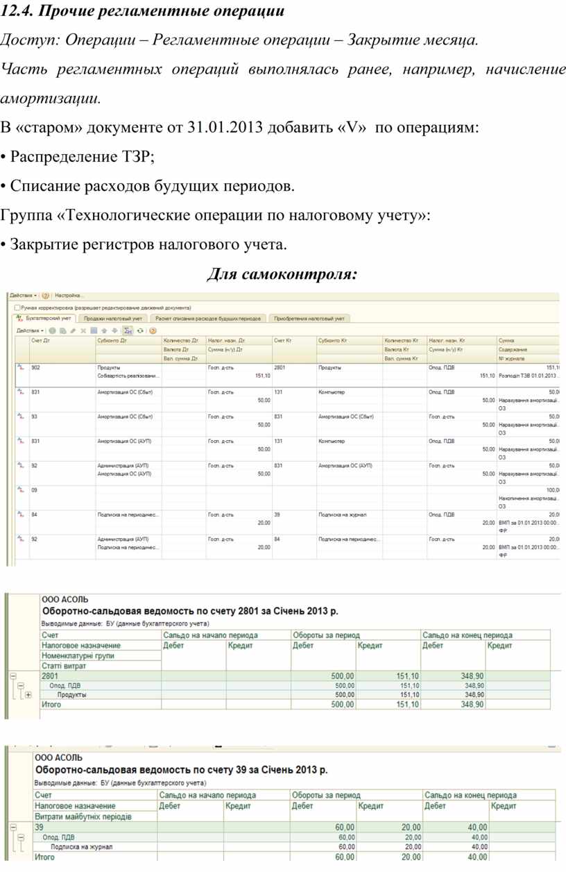Screen dimensions: 566x872
Task: Open the top Действия menu beside Настройка
Action: (24, 296)
